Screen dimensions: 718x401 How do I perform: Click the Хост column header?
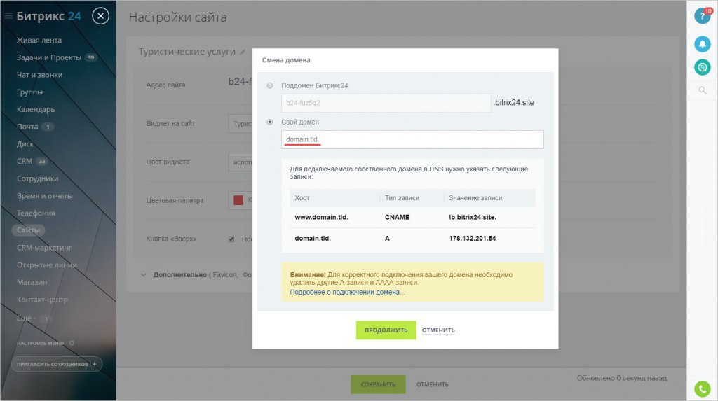302,198
